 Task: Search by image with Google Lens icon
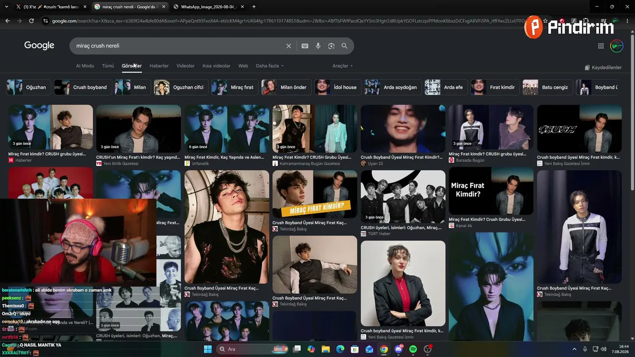331,46
